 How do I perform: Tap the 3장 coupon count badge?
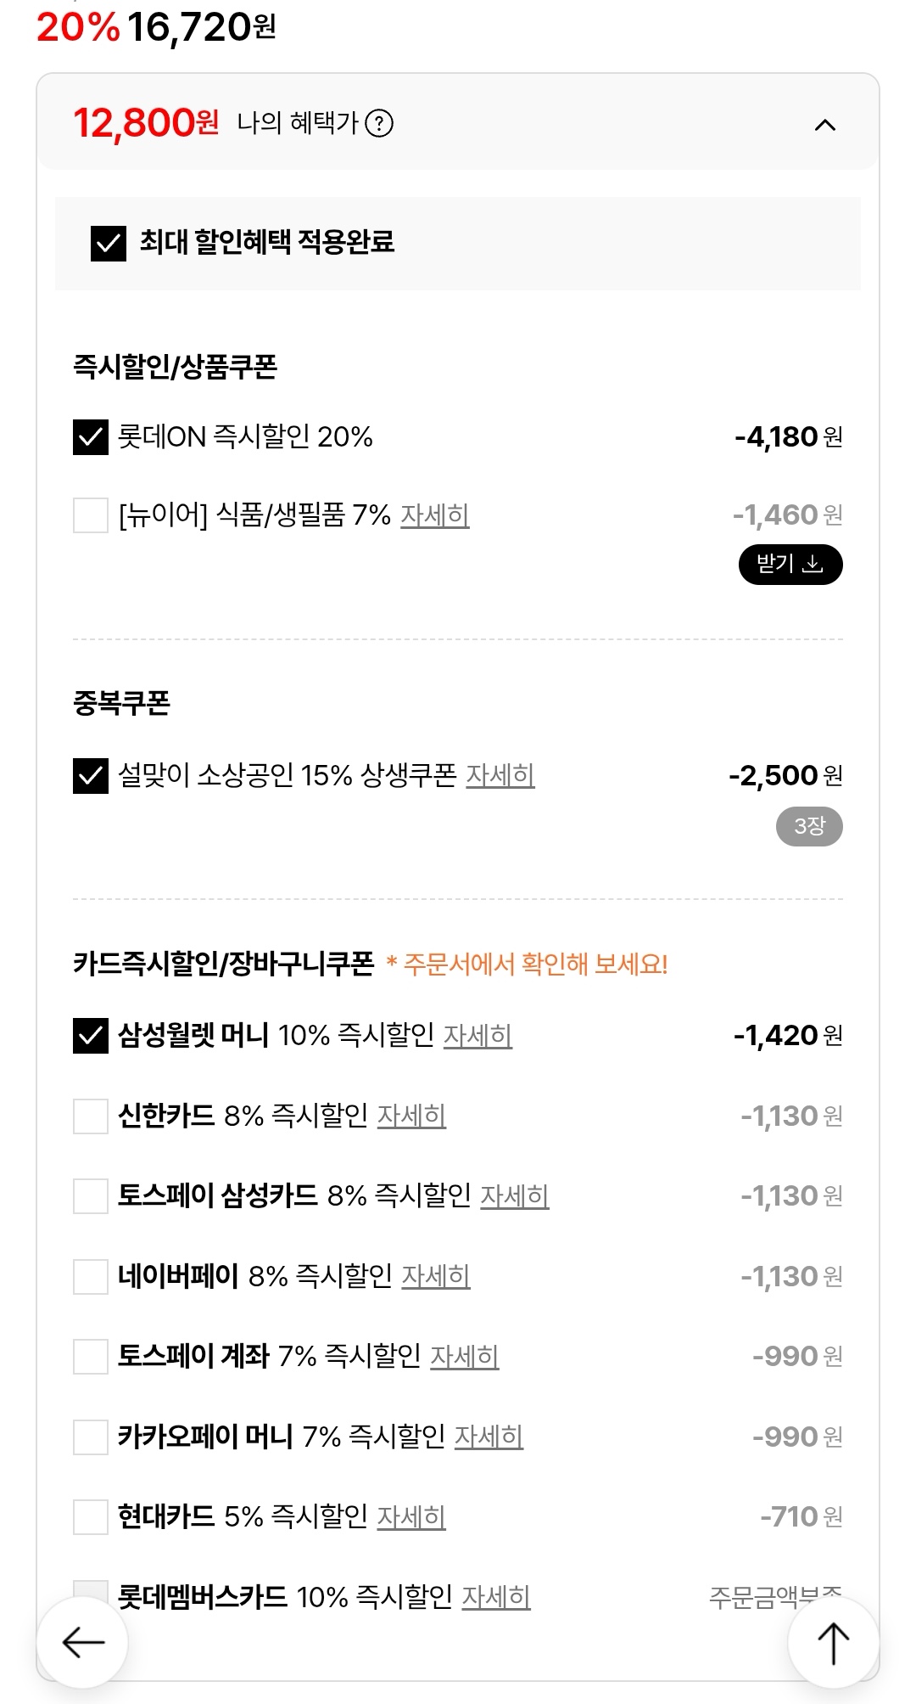pyautogui.click(x=808, y=826)
